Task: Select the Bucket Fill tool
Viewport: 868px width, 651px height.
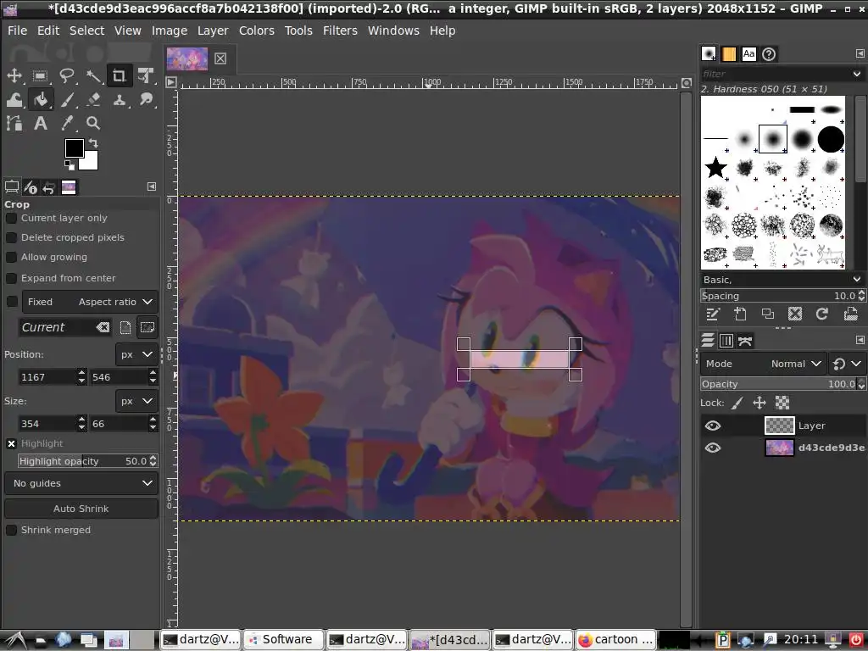Action: [41, 100]
